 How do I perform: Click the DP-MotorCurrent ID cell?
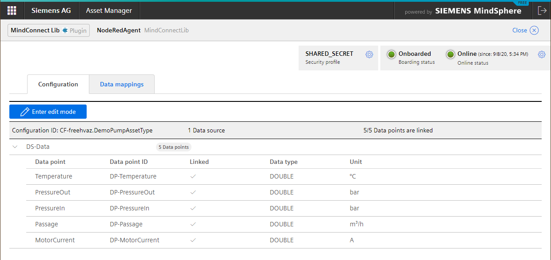click(x=134, y=240)
